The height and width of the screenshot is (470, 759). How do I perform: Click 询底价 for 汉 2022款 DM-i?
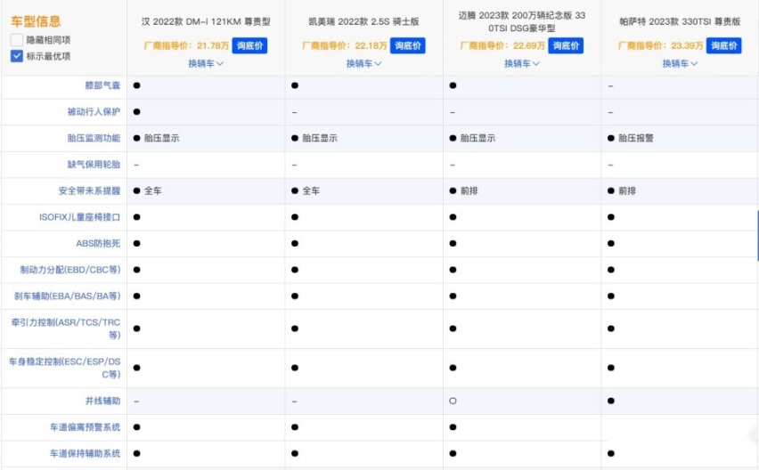point(249,45)
